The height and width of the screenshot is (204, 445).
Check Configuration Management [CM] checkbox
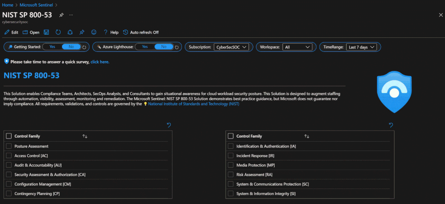coord(9,184)
